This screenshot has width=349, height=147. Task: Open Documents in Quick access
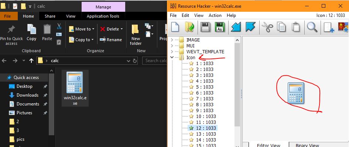(x=28, y=104)
